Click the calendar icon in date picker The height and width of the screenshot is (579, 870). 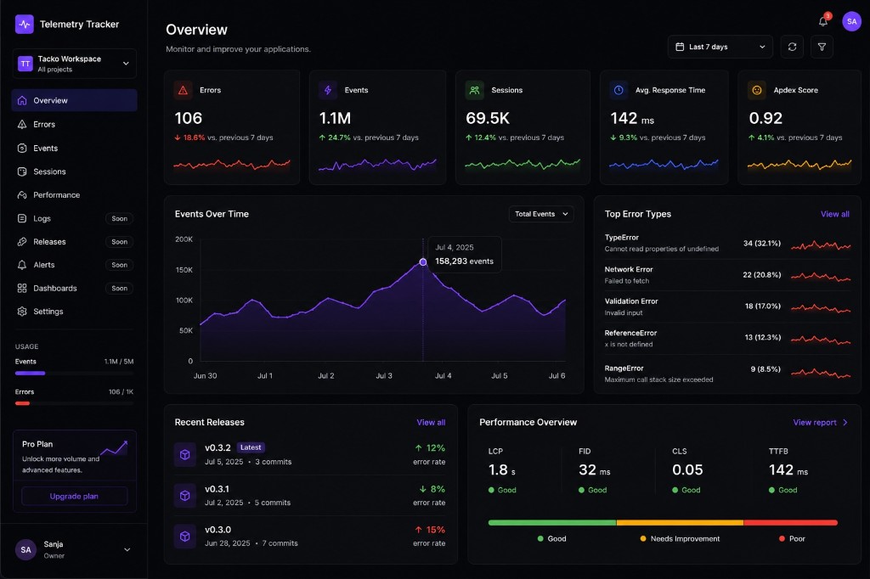(680, 48)
